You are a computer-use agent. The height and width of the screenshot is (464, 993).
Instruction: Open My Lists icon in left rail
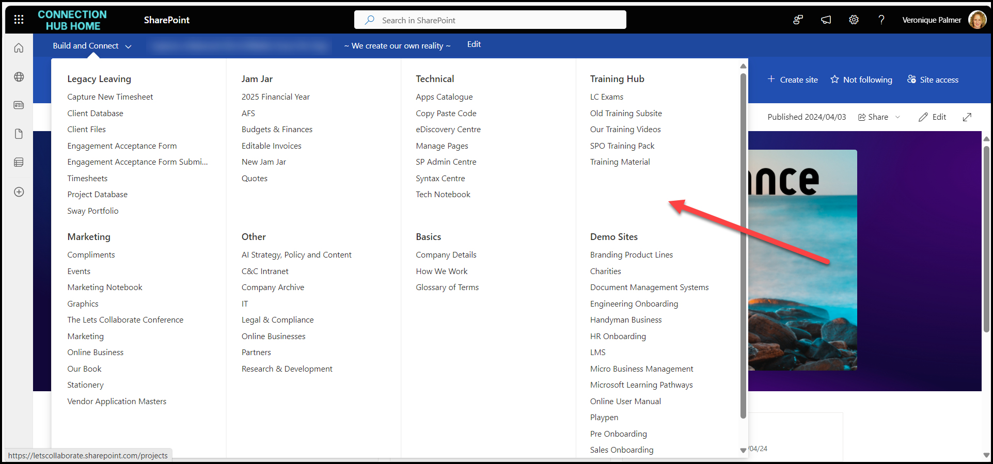coord(19,163)
